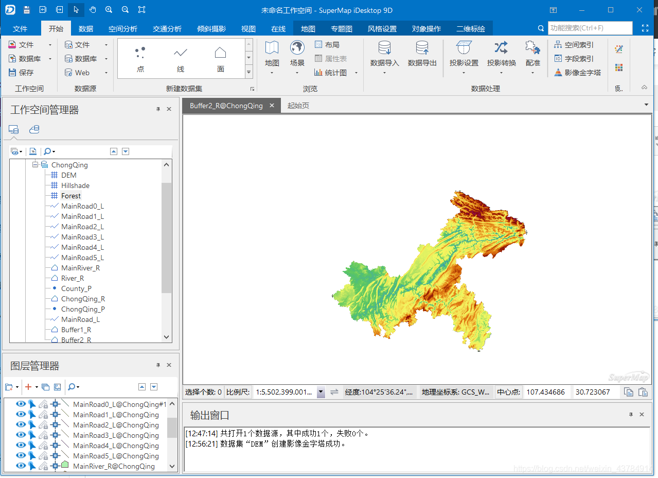
Task: Activate the Zoom Out magnifier tool
Action: 125,10
